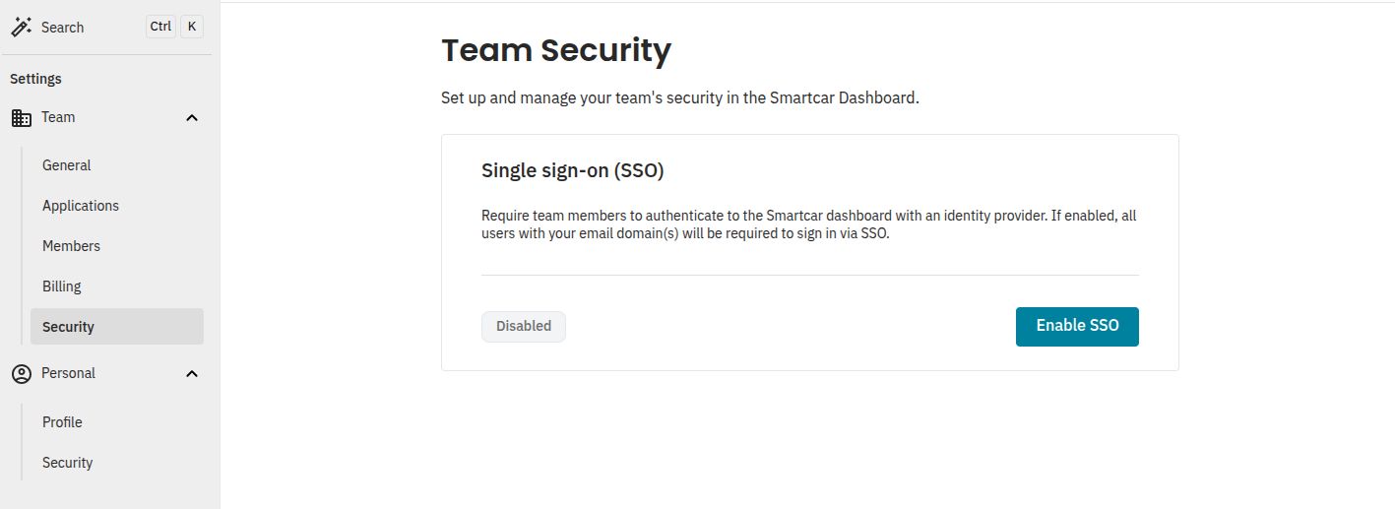Navigate to Billing settings

(x=62, y=286)
